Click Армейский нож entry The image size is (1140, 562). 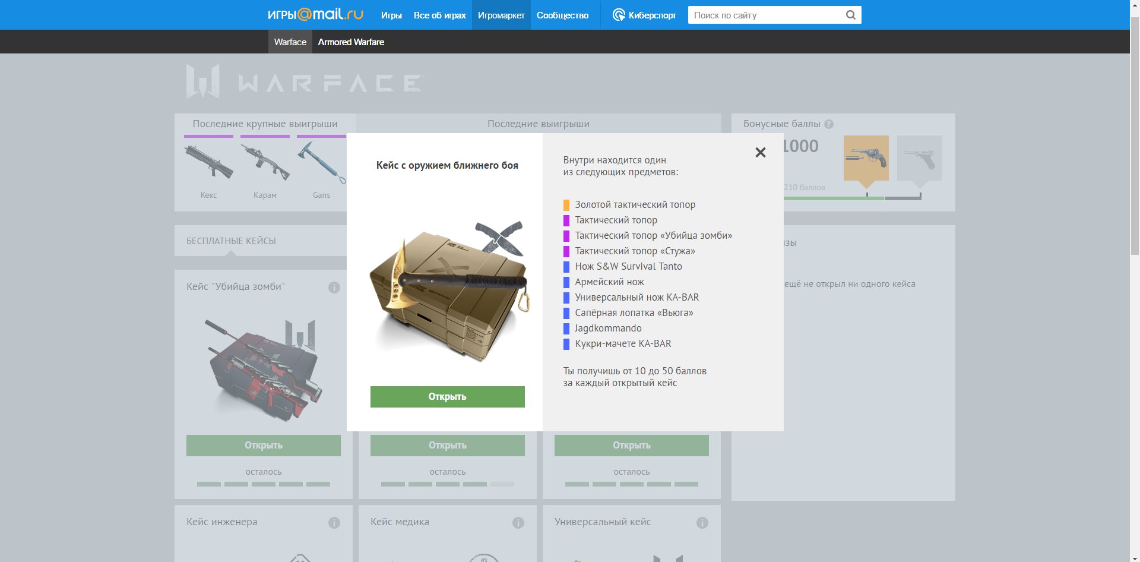609,282
